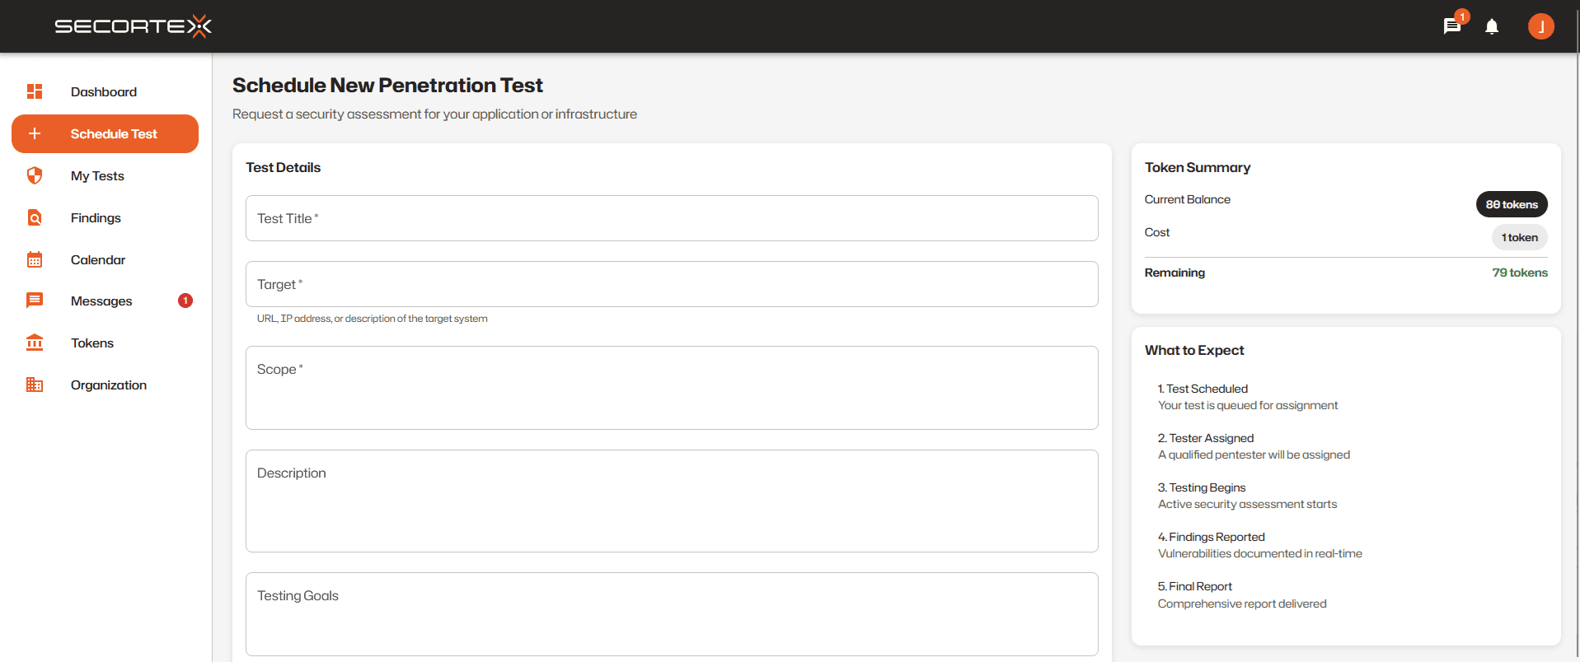Click the Messages unread badge in sidebar
This screenshot has height=662, width=1580.
185,301
